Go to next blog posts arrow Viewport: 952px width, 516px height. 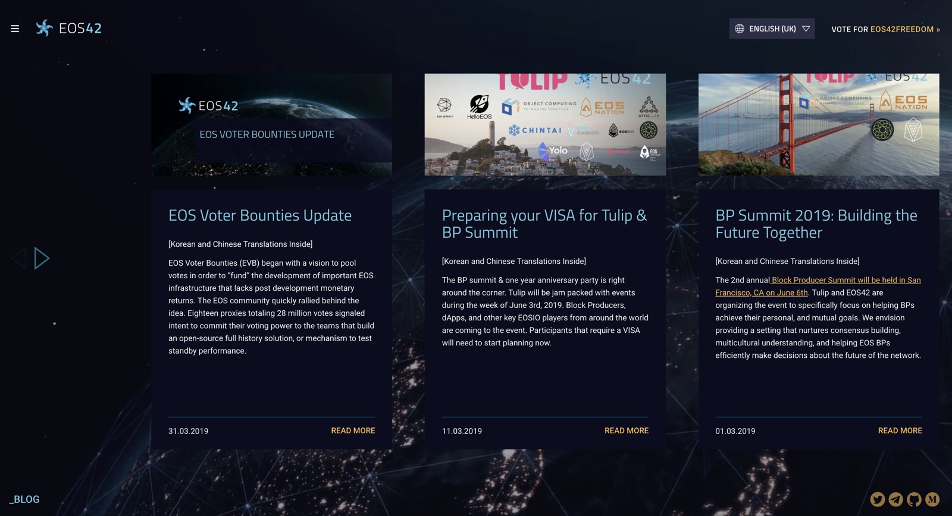[42, 259]
